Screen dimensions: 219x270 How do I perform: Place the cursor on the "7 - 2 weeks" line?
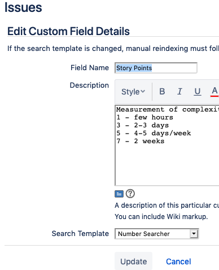click(x=141, y=141)
